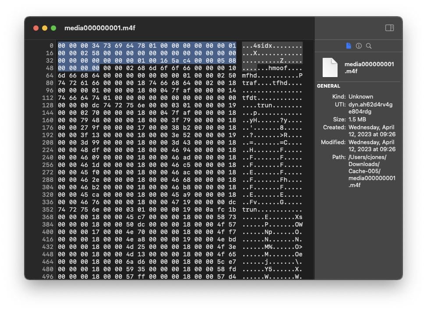This screenshot has height=312, width=427.
Task: Toggle the inspector sidebar panel button
Action: (389, 28)
